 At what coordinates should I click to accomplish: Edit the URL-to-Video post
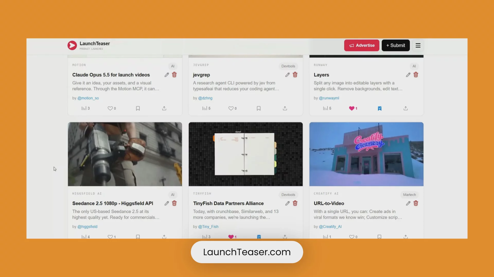(x=408, y=203)
